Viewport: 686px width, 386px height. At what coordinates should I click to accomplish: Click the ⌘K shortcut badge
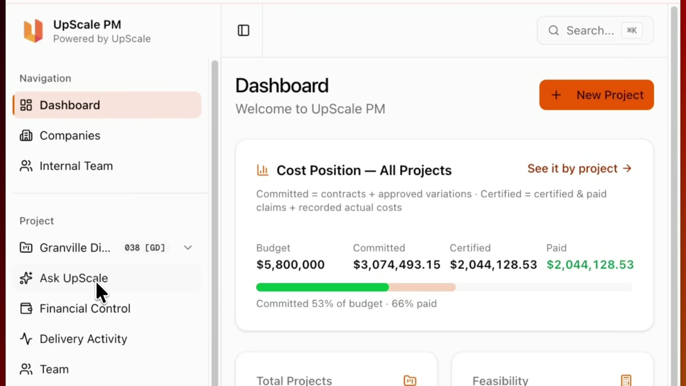(632, 30)
